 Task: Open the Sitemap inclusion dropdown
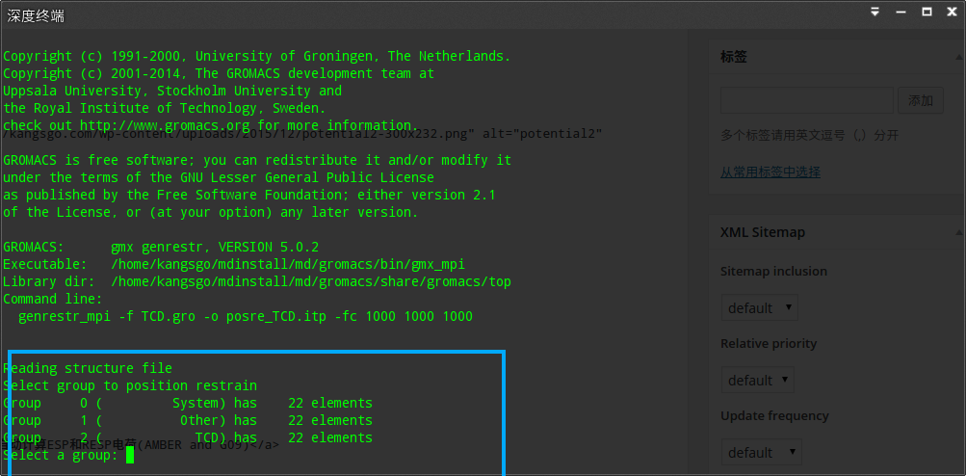click(760, 308)
